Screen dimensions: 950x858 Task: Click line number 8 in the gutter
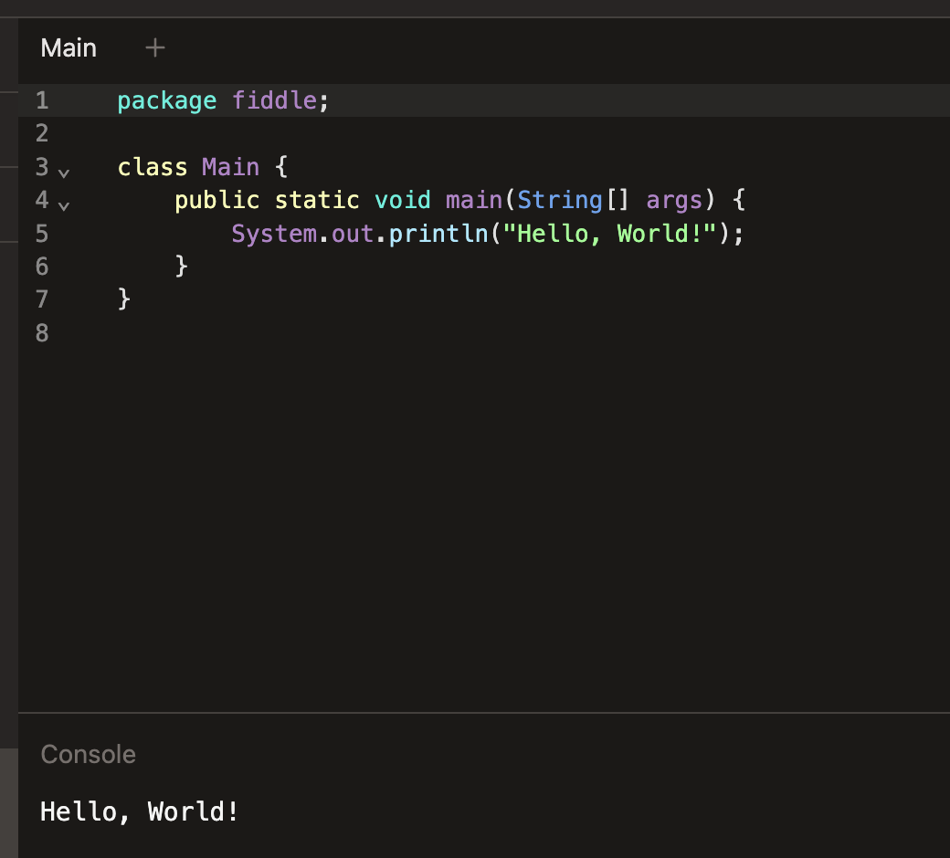click(42, 333)
